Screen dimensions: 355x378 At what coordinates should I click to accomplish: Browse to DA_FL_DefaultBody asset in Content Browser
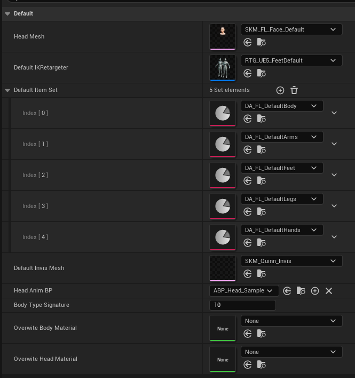coord(262,119)
